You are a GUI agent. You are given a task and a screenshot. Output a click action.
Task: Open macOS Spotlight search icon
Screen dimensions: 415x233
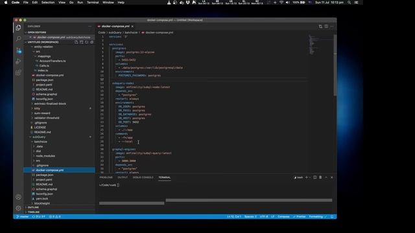(x=349, y=3)
